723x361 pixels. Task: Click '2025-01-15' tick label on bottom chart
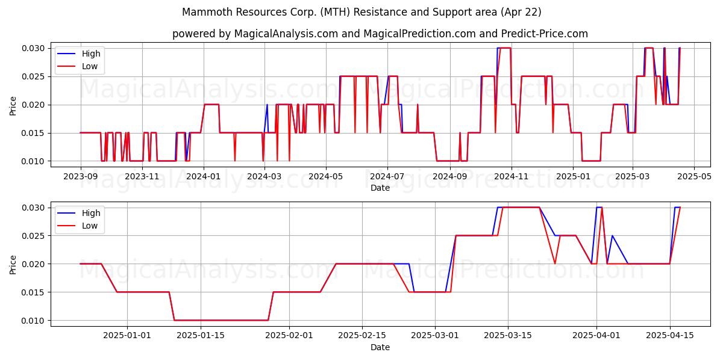[200, 336]
